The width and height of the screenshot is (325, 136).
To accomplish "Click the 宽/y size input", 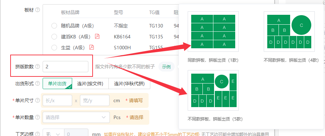I will coord(95,100).
